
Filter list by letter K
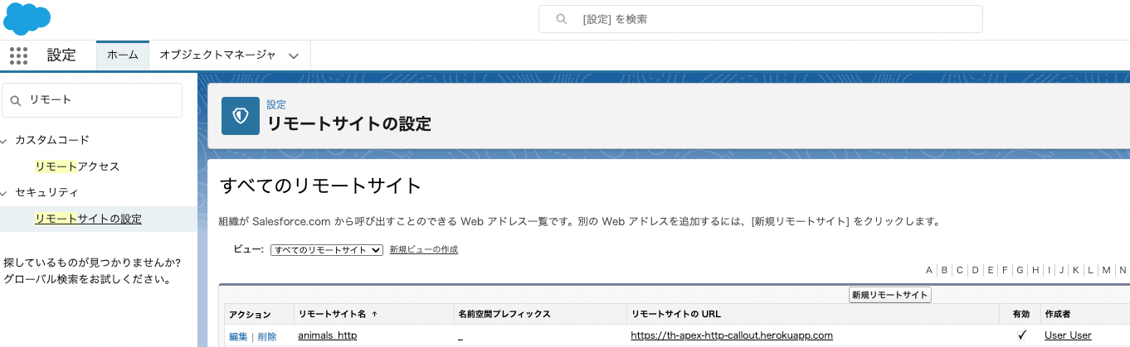coord(1075,270)
